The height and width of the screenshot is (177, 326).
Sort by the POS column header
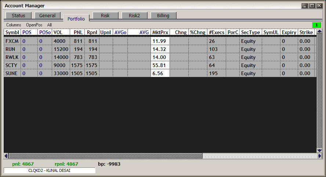pyautogui.click(x=29, y=32)
